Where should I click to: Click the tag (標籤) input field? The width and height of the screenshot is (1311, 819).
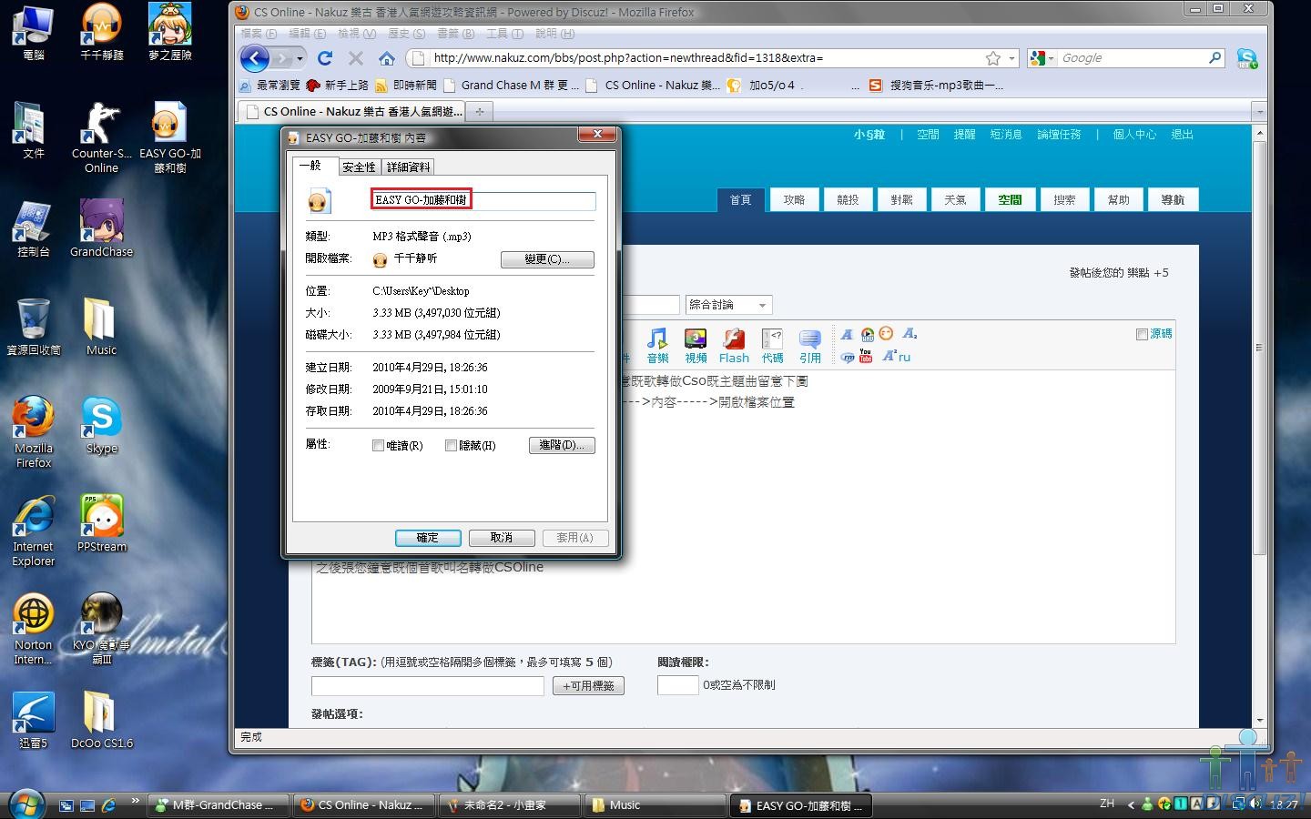pos(427,685)
